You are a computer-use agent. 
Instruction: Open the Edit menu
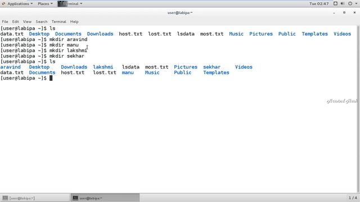pos(15,21)
